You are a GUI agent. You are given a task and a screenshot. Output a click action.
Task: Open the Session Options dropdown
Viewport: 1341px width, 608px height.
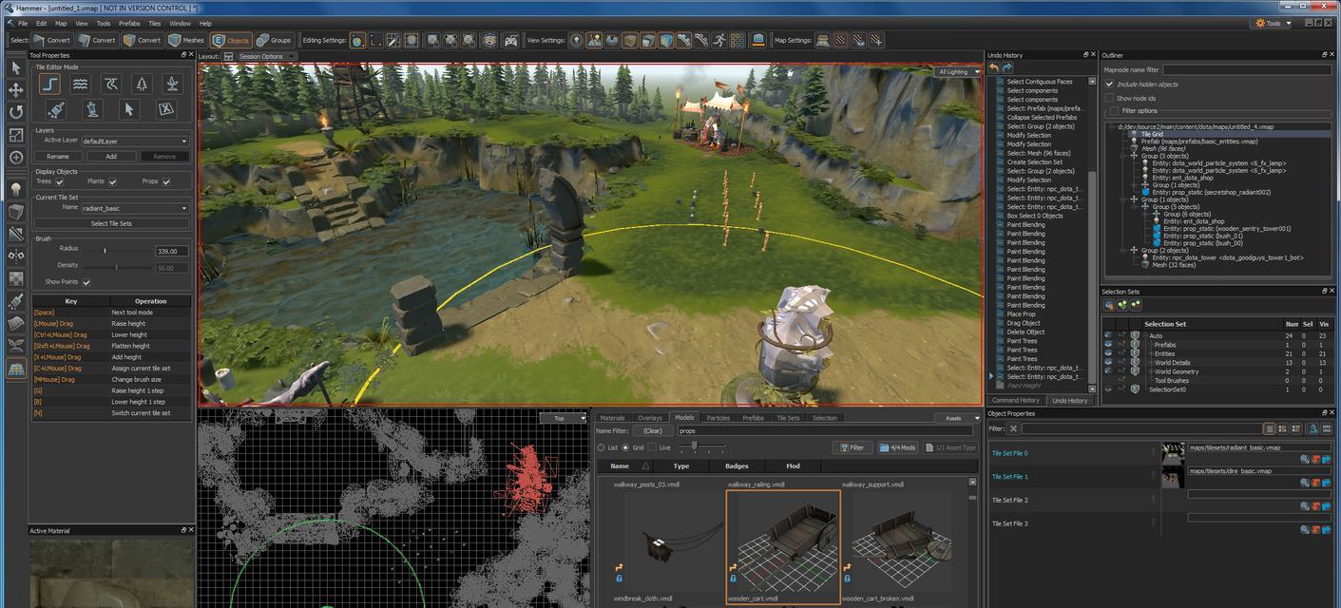(266, 56)
